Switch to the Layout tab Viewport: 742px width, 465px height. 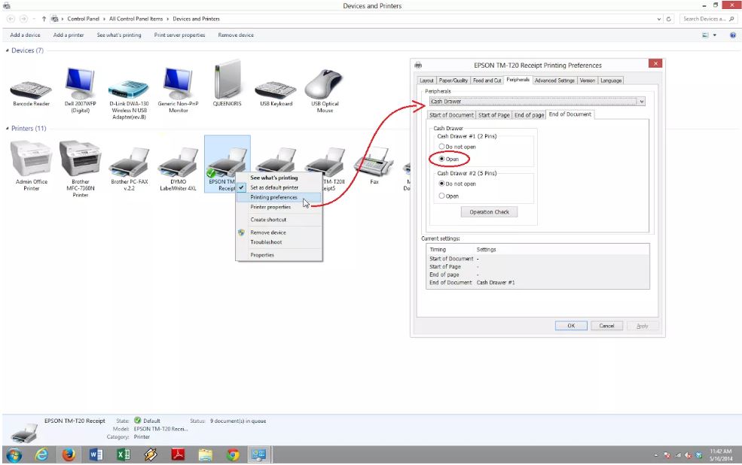click(x=426, y=81)
